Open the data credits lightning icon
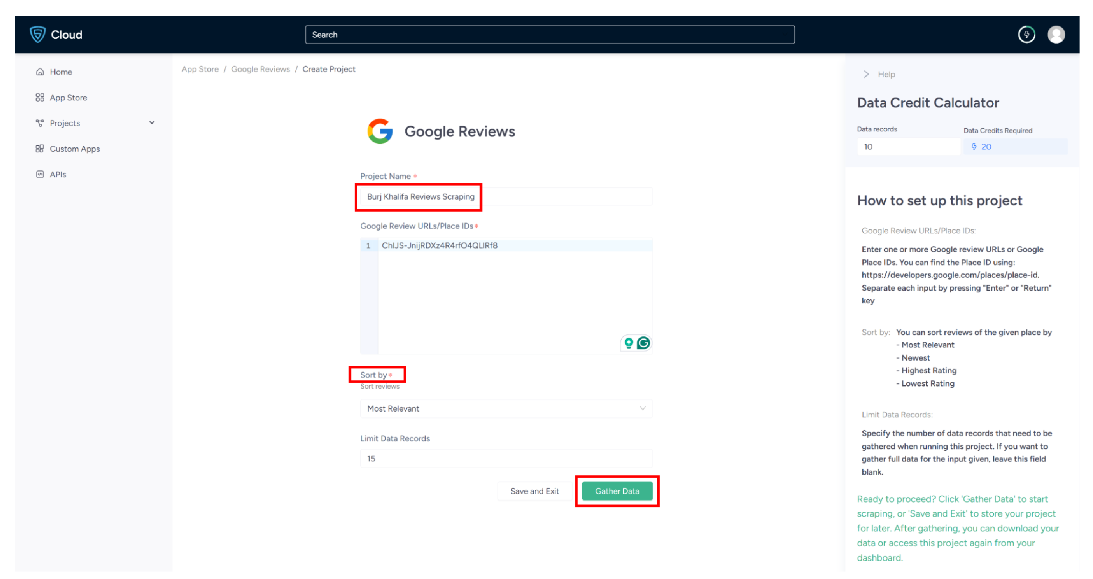The image size is (1093, 579). (x=1026, y=35)
